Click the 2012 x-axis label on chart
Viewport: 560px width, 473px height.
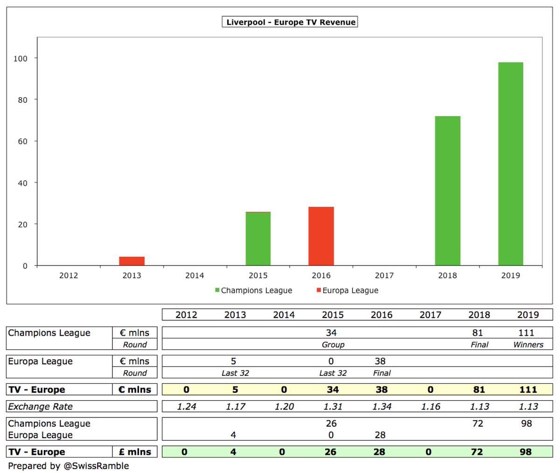click(x=69, y=275)
